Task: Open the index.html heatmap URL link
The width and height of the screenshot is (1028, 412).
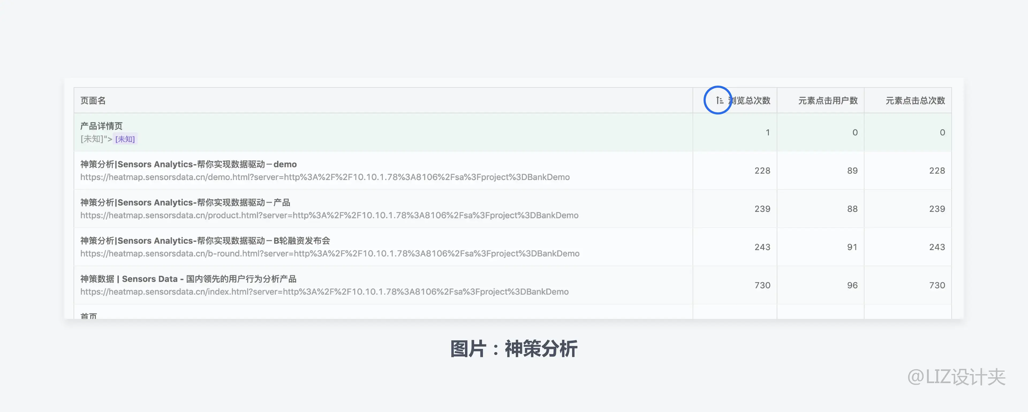Action: (x=324, y=292)
